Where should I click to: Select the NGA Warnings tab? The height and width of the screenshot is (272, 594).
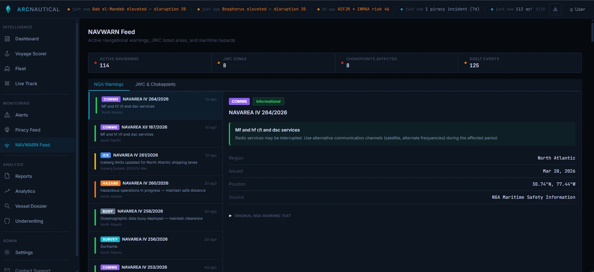click(x=109, y=84)
